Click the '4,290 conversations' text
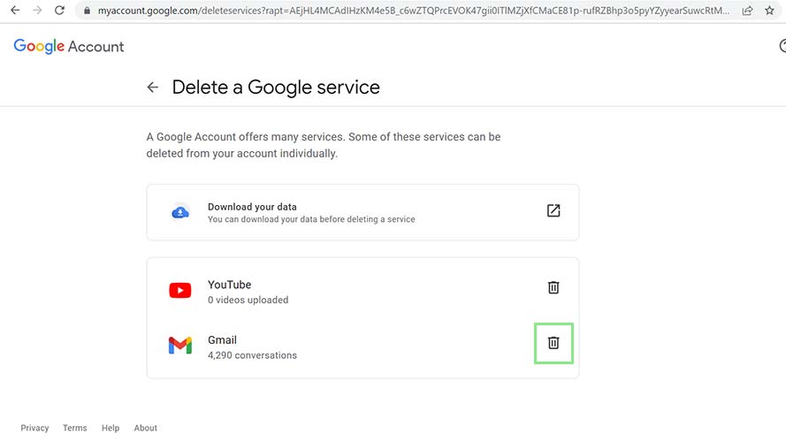This screenshot has width=786, height=442. click(252, 355)
